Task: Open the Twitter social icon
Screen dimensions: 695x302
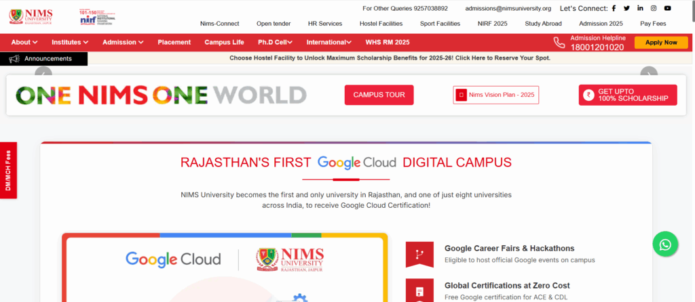Action: tap(626, 8)
